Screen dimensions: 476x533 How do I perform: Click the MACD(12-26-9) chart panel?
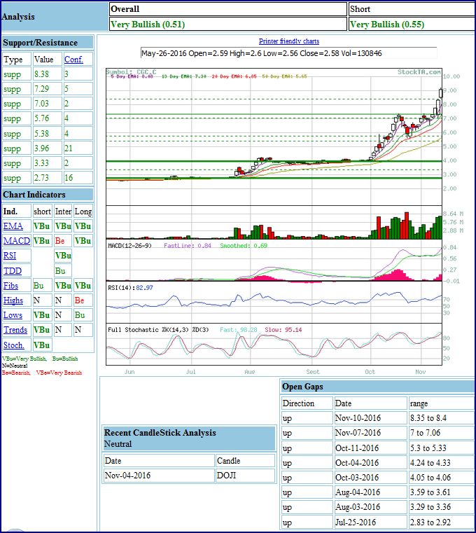coord(273,263)
